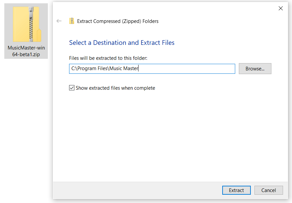Click the gray footer bar left of Extract
292x203 pixels.
(133, 190)
